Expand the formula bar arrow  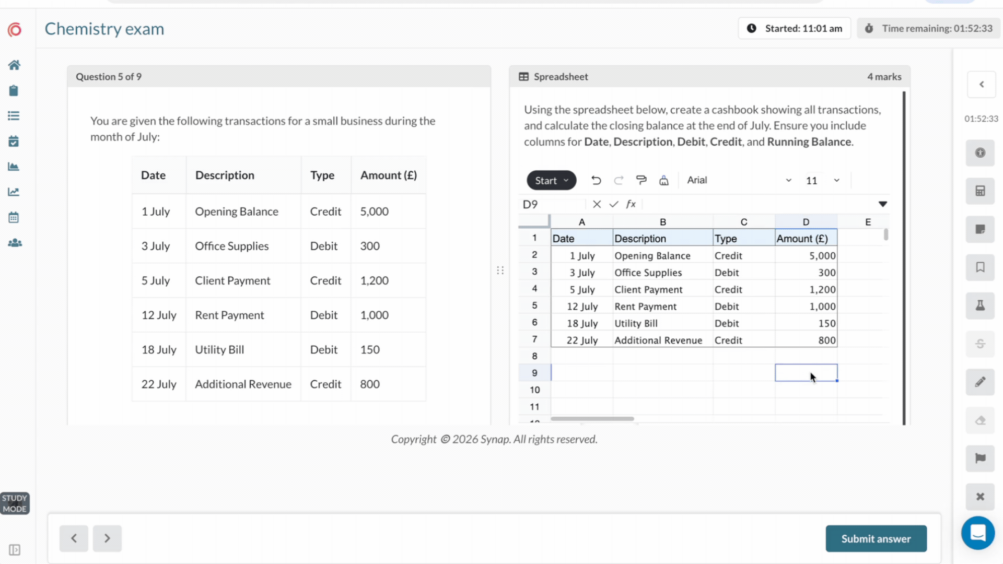(x=882, y=204)
